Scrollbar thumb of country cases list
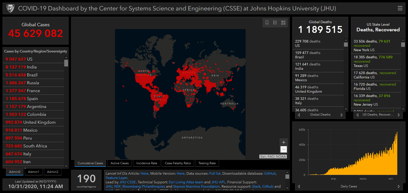Image resolution: width=408 pixels, height=193 pixels. 66,63
